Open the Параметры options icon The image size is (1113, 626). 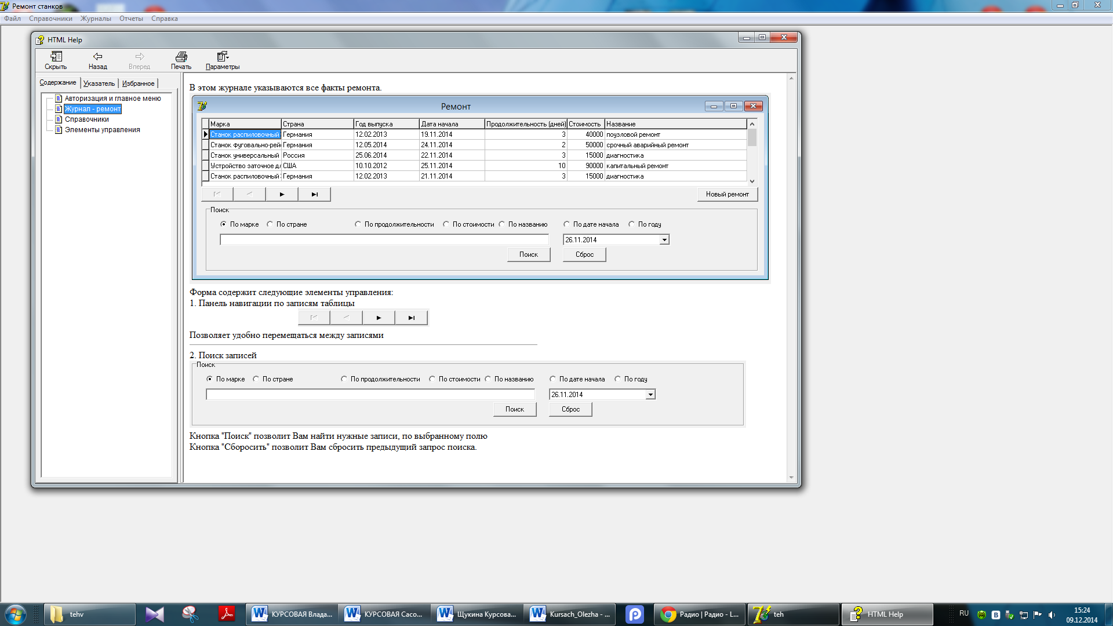point(222,57)
